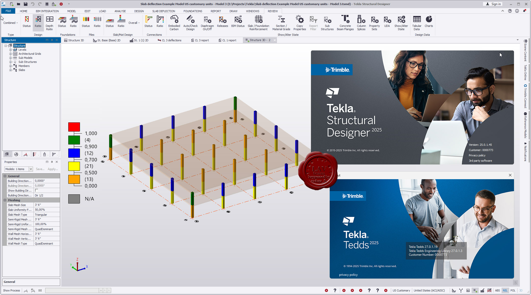The height and width of the screenshot is (295, 531).
Task: Toggle REL coordinate mode
Action: tap(505, 290)
